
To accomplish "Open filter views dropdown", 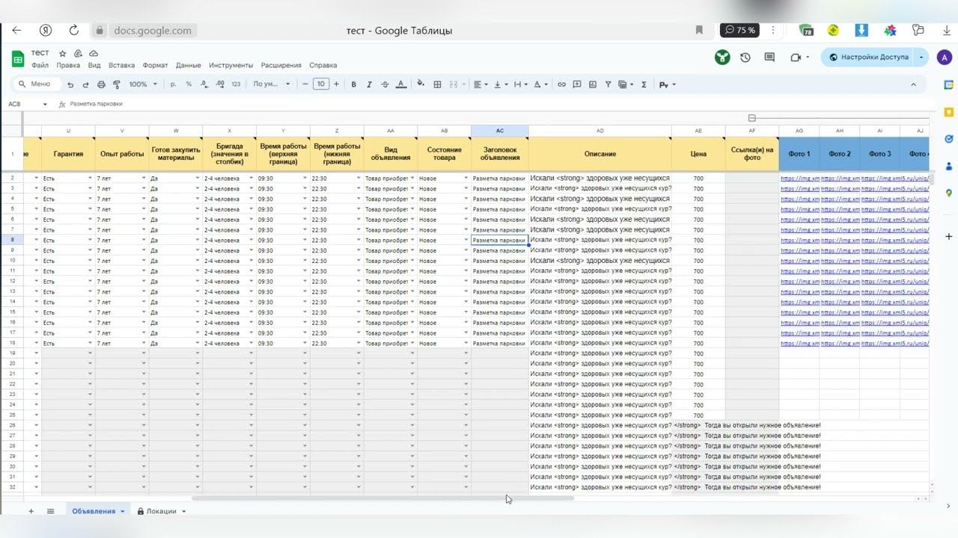I will pos(626,84).
